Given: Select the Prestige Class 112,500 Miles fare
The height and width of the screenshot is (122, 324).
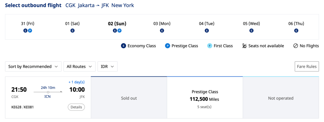Looking at the screenshot, I should click(205, 97).
